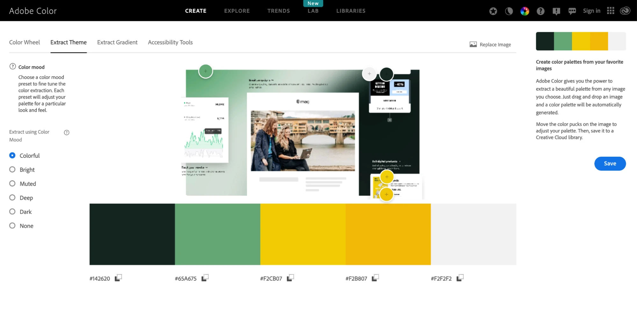Click the green color puck on image
Screen dimensions: 637x336
[x=206, y=71]
